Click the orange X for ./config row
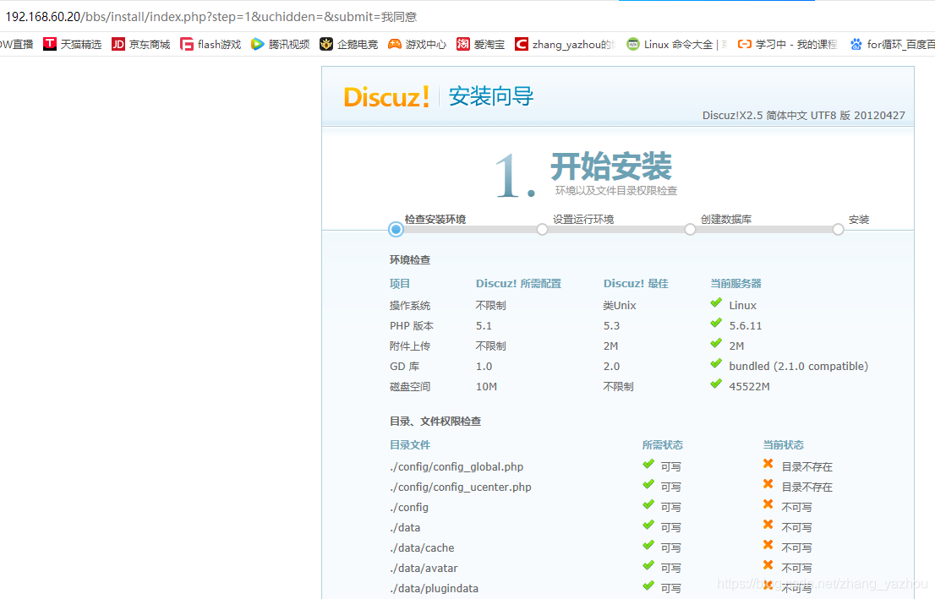 click(x=768, y=505)
